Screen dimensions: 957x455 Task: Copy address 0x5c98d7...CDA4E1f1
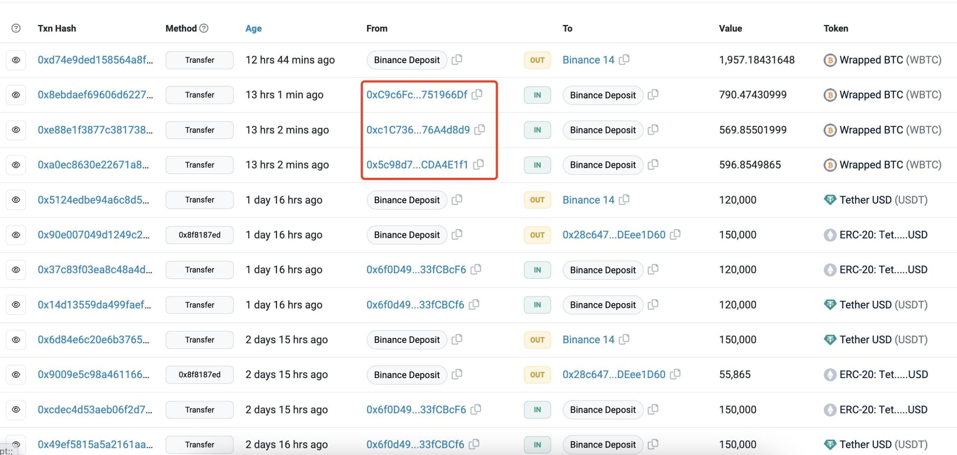(478, 164)
